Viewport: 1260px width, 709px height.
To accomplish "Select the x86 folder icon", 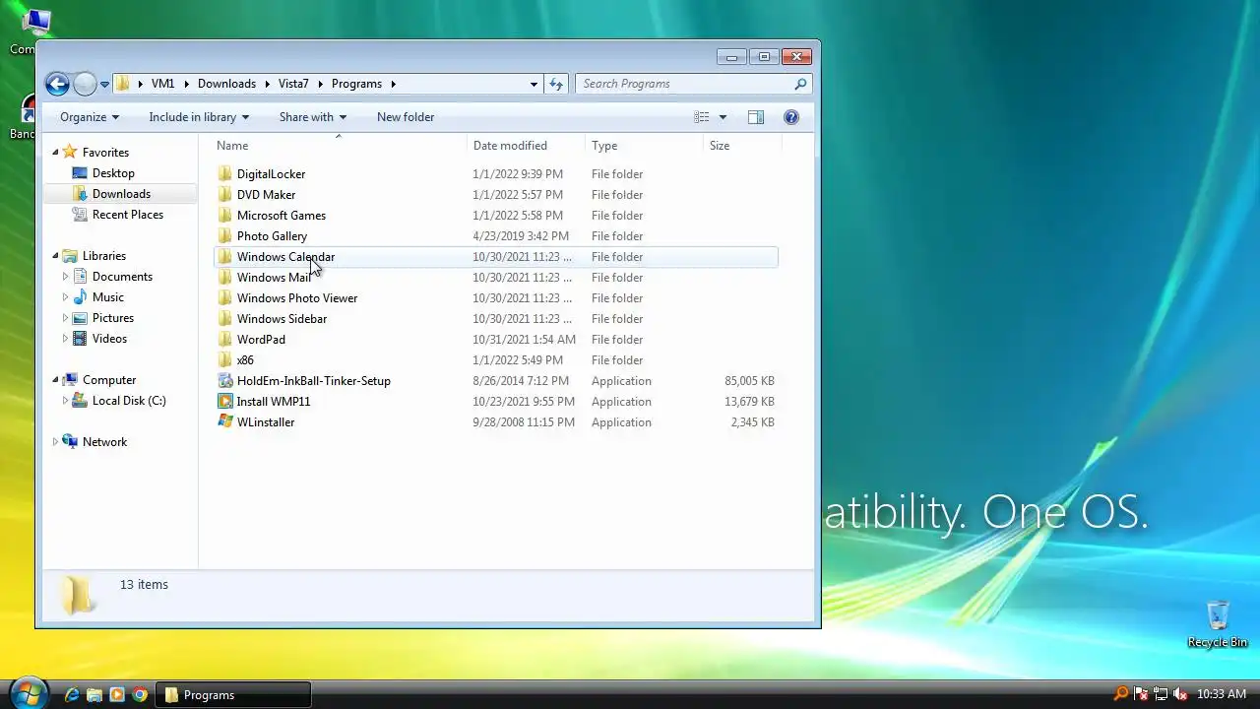I will pos(225,360).
